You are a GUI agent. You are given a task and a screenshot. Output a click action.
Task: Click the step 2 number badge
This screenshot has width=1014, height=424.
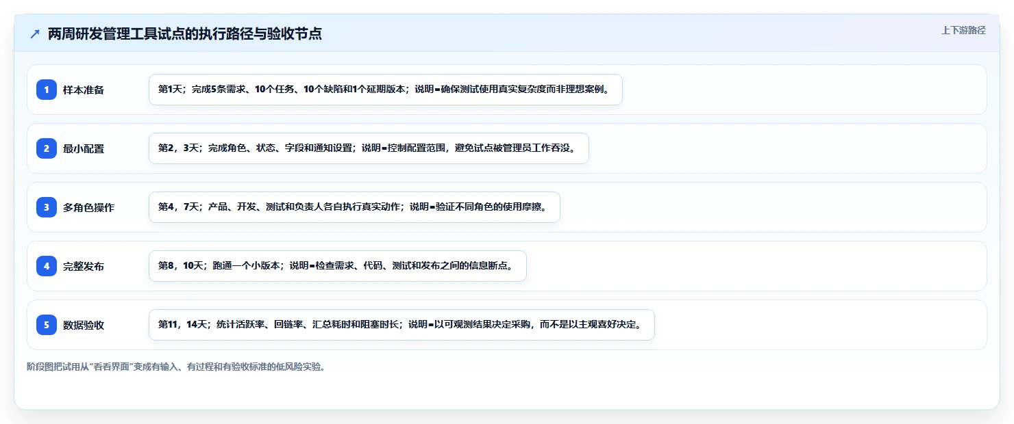[x=47, y=148]
